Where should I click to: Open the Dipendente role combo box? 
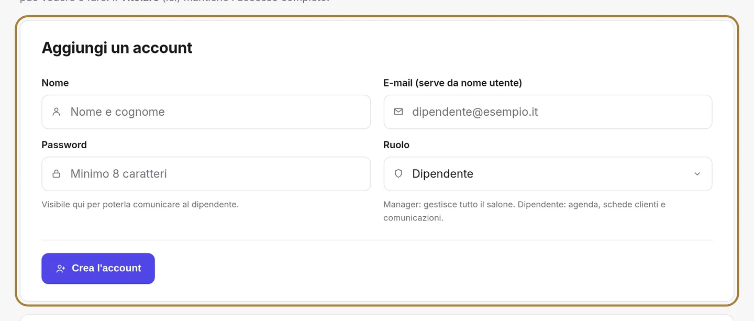(x=548, y=174)
